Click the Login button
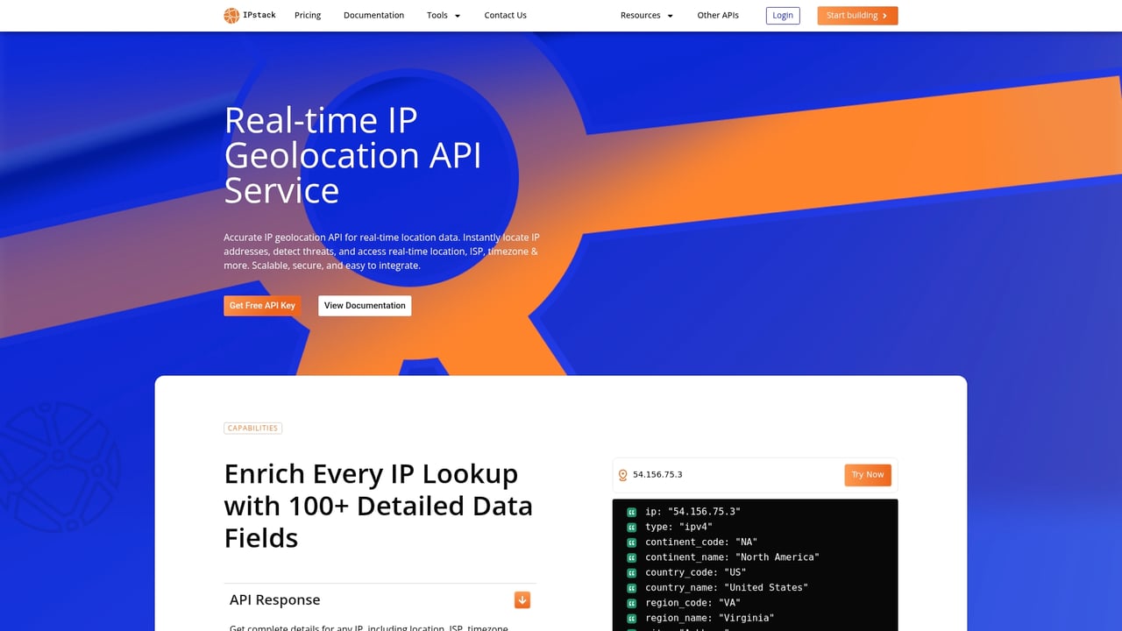Viewport: 1122px width, 631px height. click(782, 15)
